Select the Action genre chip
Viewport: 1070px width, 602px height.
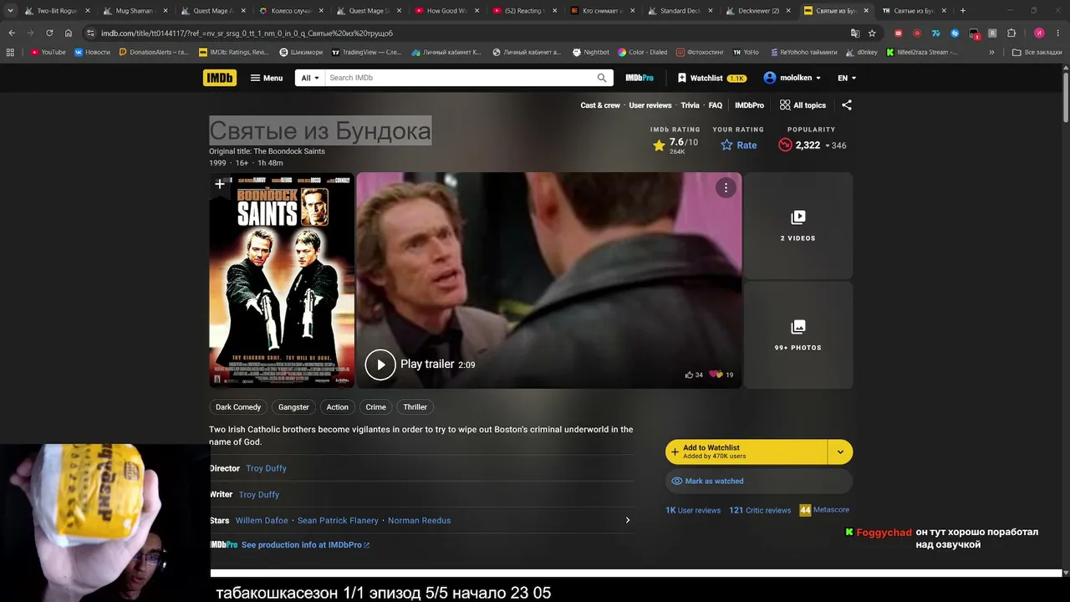(x=338, y=407)
